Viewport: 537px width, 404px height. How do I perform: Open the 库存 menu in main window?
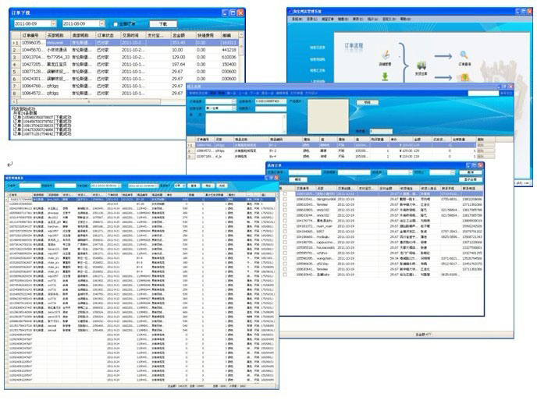point(358,19)
